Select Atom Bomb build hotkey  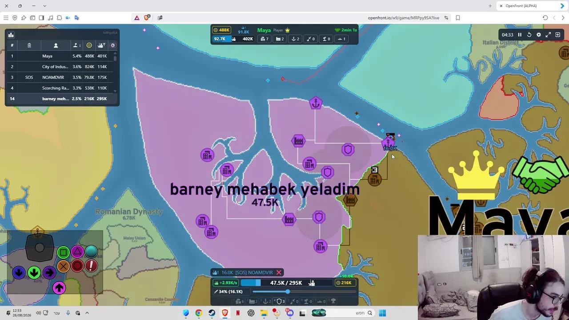[x=333, y=301]
